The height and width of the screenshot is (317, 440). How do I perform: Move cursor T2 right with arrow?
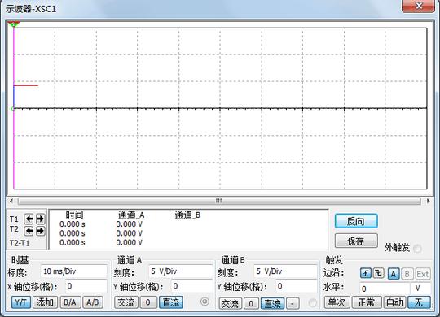(x=41, y=231)
